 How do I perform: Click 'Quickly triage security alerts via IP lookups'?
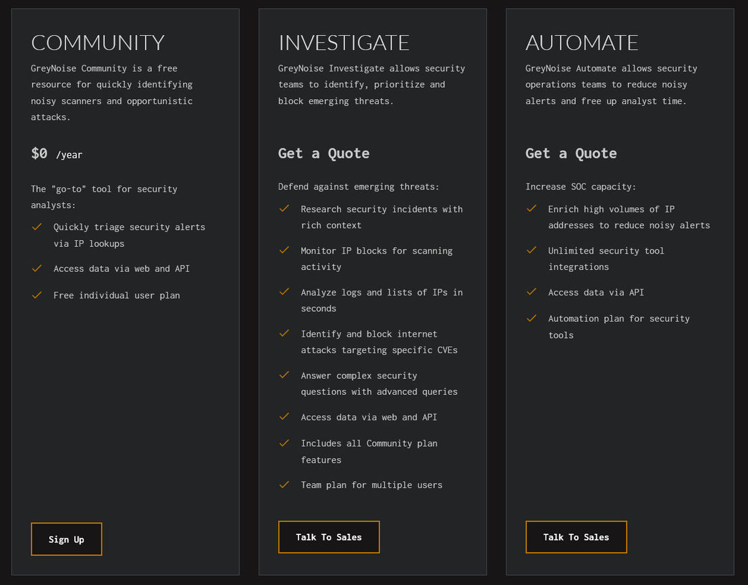129,235
